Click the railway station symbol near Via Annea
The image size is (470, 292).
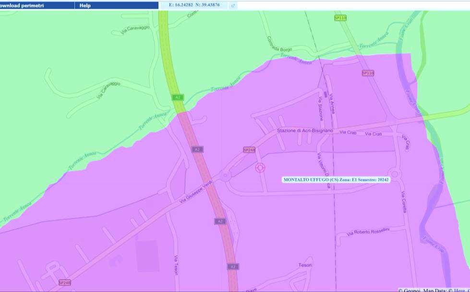[x=326, y=95]
